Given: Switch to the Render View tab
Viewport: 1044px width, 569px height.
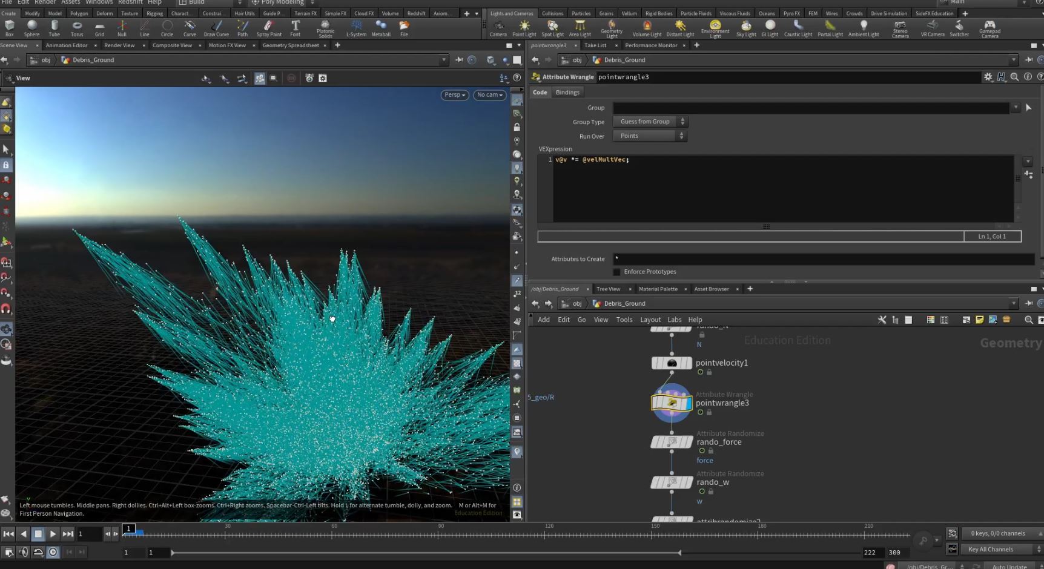Looking at the screenshot, I should click(x=119, y=45).
